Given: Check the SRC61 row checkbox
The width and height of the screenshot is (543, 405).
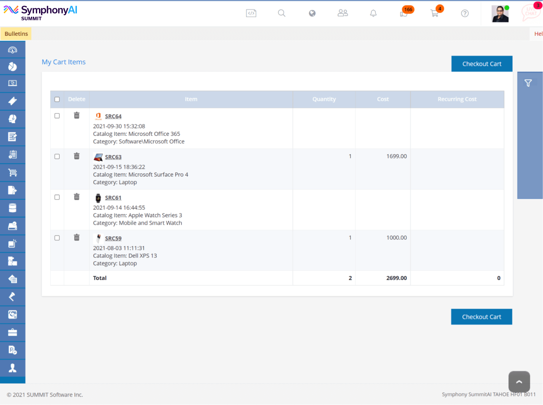Looking at the screenshot, I should (x=57, y=197).
